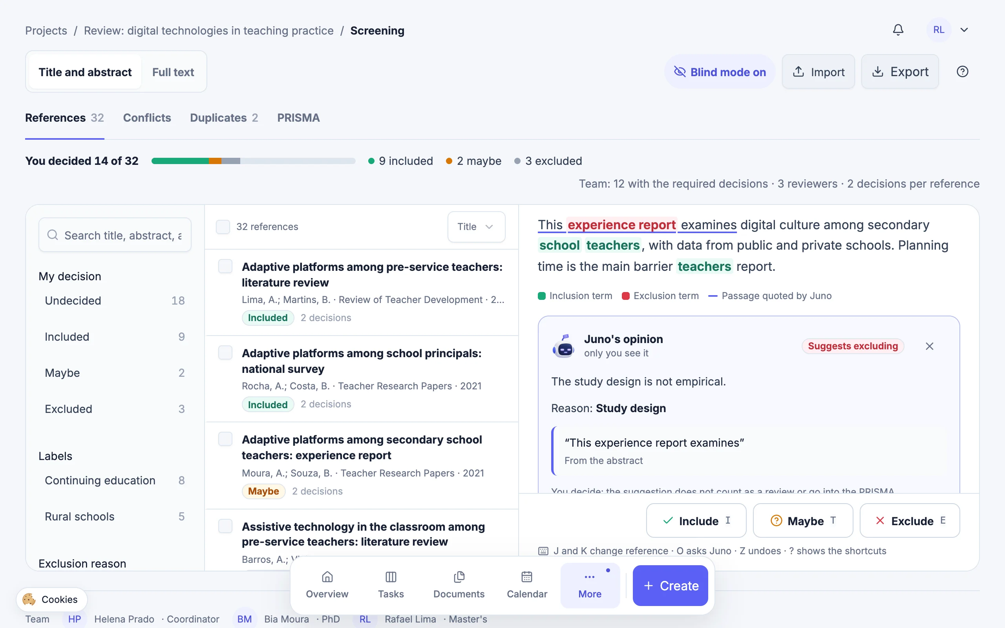1005x628 pixels.
Task: Open Documents in bottom nav
Action: [x=459, y=585]
